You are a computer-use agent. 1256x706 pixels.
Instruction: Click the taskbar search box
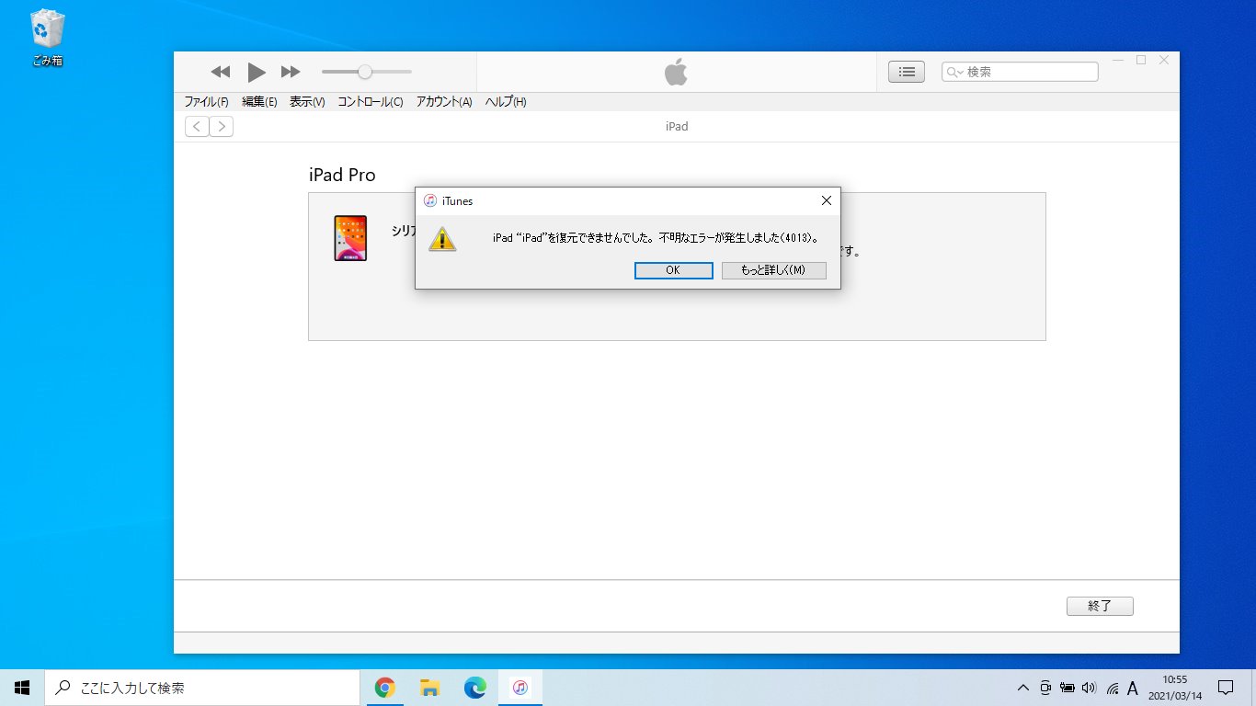point(201,688)
